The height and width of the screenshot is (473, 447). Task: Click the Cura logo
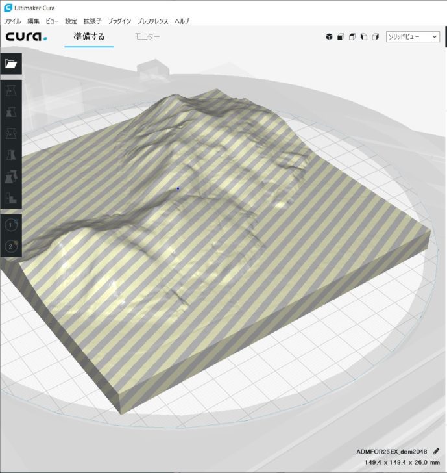point(26,37)
